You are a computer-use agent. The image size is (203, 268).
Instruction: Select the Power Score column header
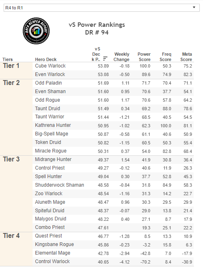[x=144, y=57]
